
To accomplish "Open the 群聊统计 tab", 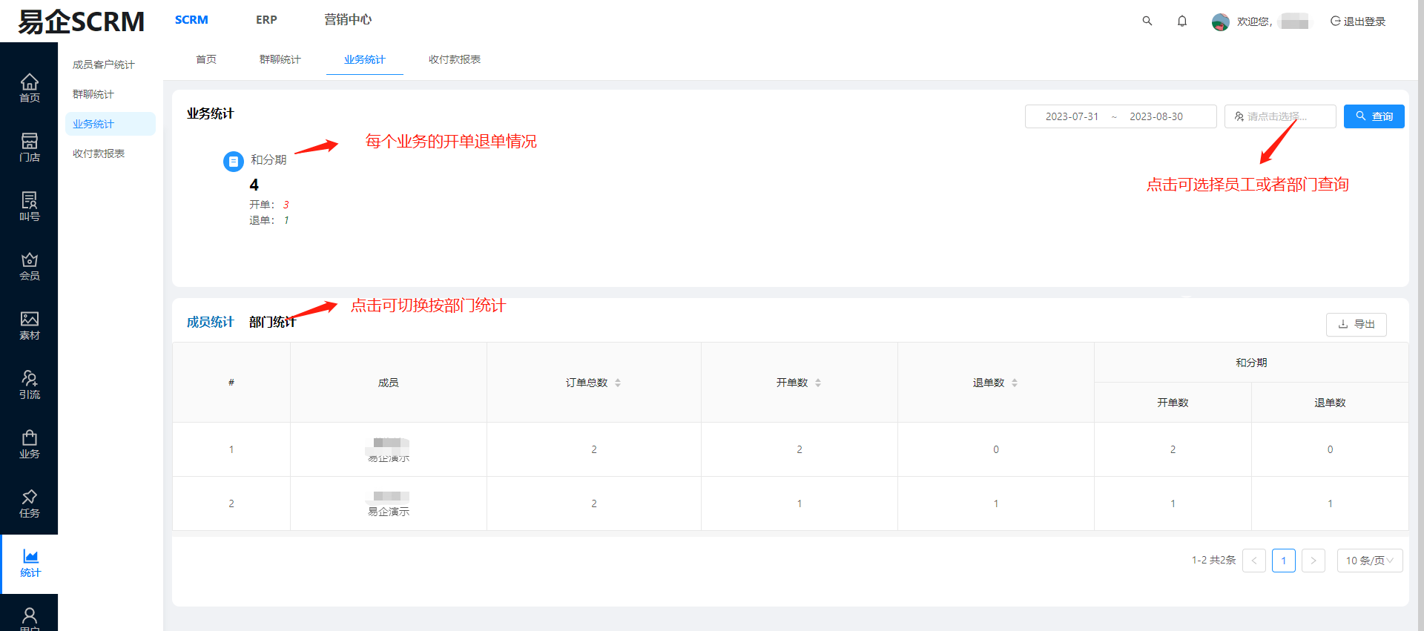I will click(x=280, y=59).
